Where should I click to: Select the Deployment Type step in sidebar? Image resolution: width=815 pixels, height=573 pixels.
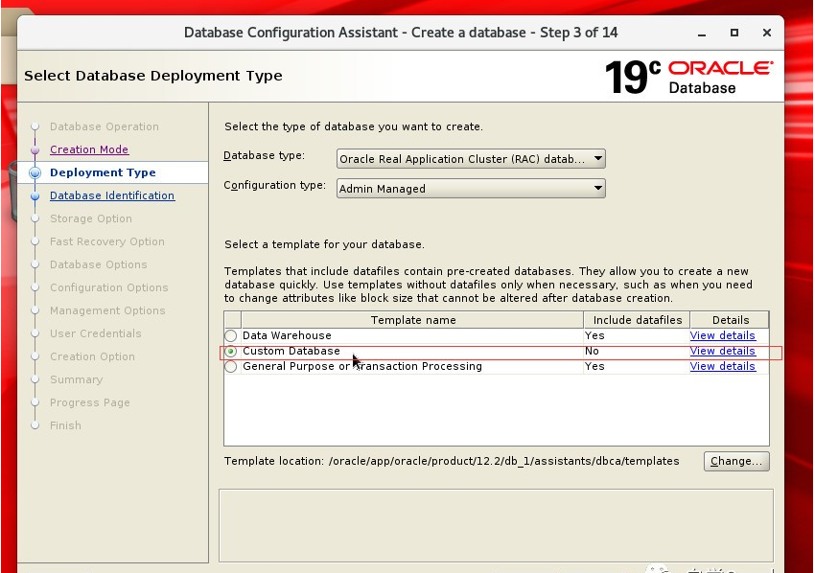click(x=102, y=172)
